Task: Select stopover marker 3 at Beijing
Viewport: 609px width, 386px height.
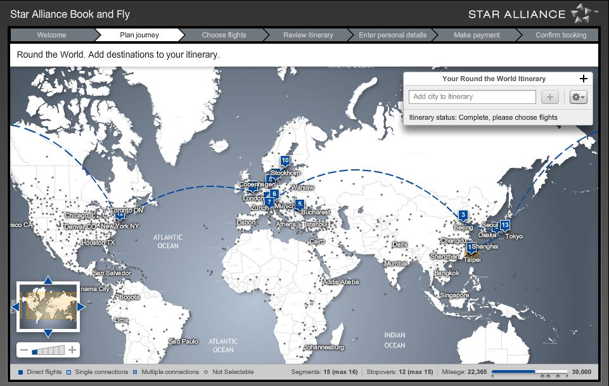Action: point(463,215)
